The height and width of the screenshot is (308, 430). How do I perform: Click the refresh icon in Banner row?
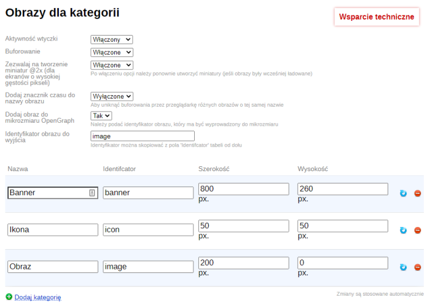404,193
